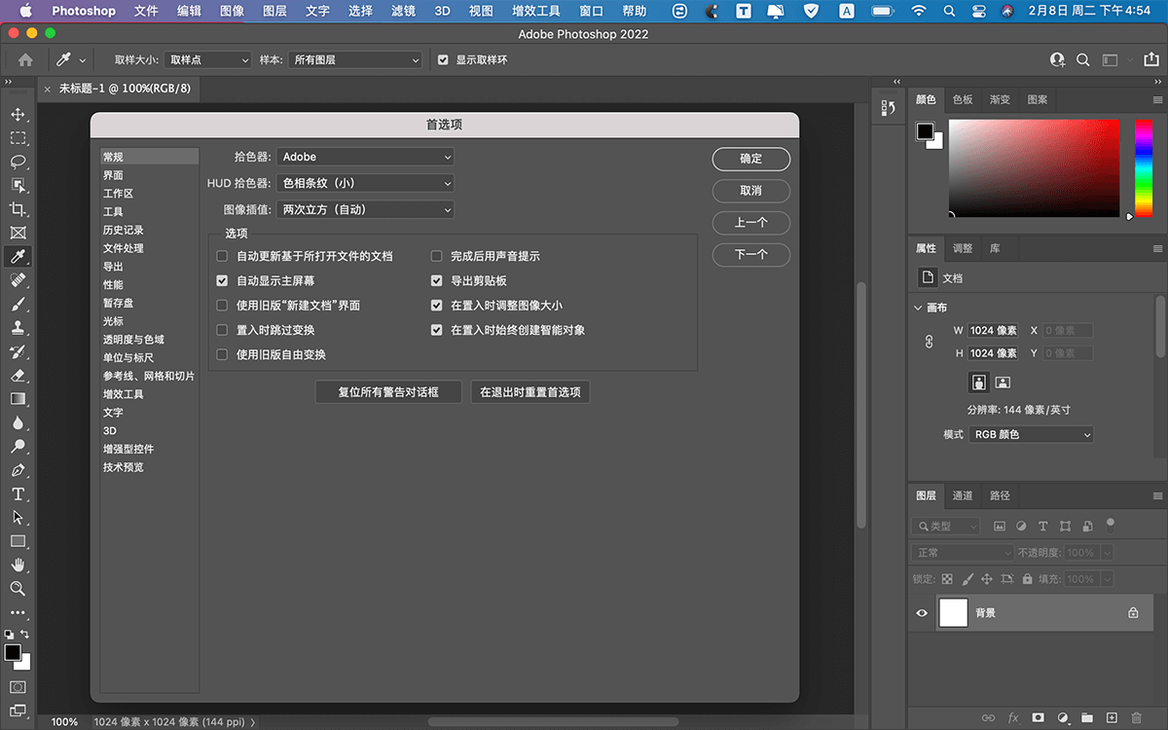Select the Crop tool
The width and height of the screenshot is (1168, 730).
coord(18,209)
